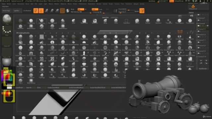Toggle Edit mode button
Image resolution: width=212 pixels, height=119 pixels.
(x=36, y=11)
